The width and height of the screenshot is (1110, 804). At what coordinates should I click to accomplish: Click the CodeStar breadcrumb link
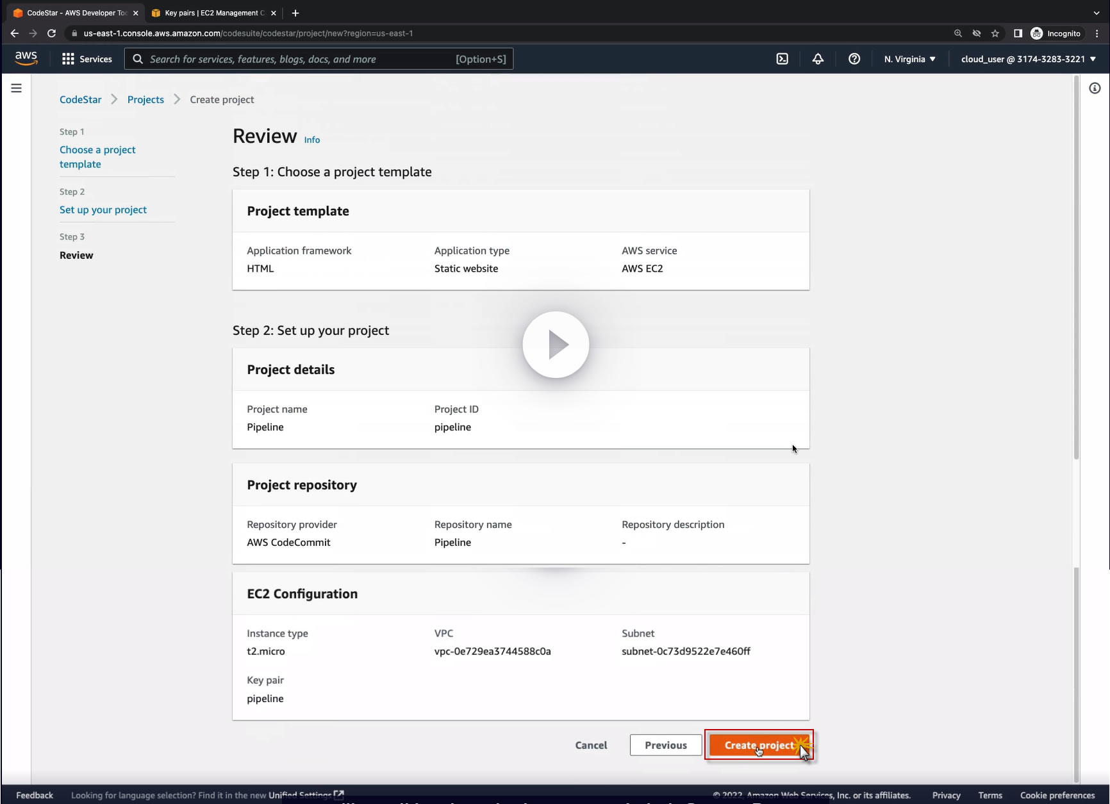coord(81,99)
